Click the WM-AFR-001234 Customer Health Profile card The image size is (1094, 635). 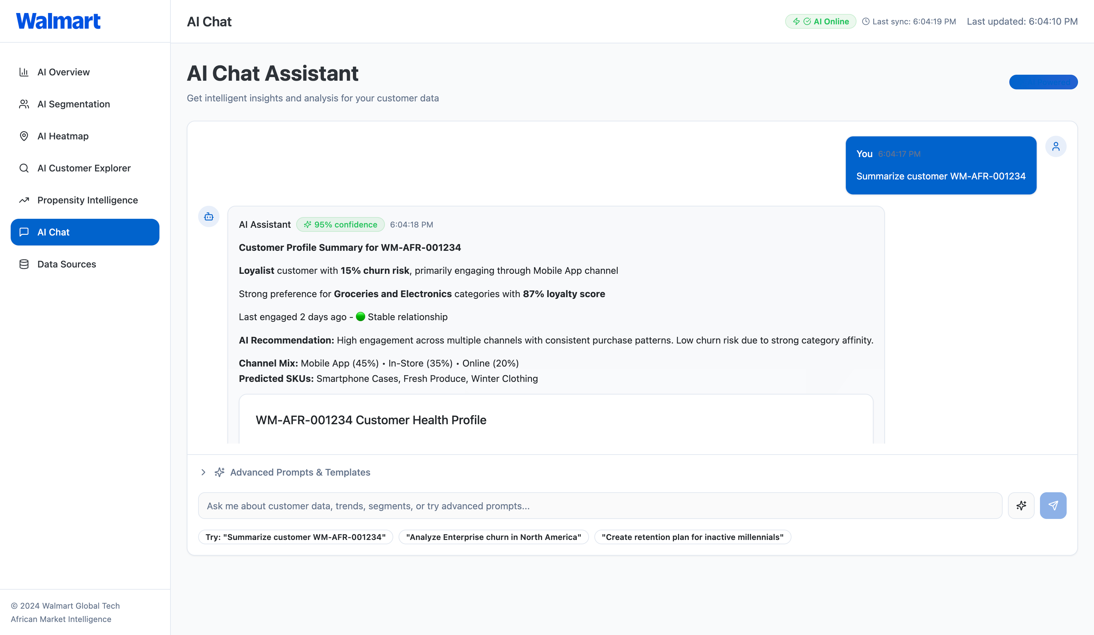pyautogui.click(x=556, y=419)
